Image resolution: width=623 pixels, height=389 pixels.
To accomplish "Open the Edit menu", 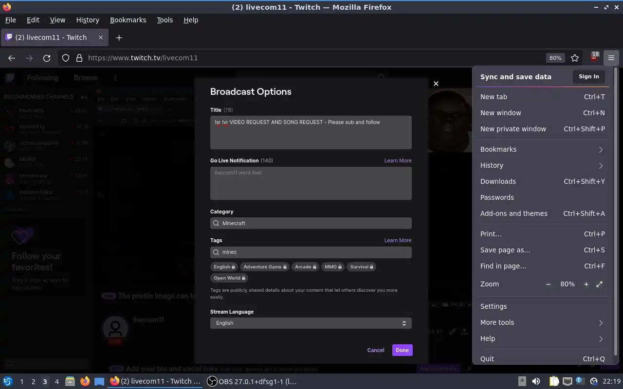I will click(x=33, y=20).
